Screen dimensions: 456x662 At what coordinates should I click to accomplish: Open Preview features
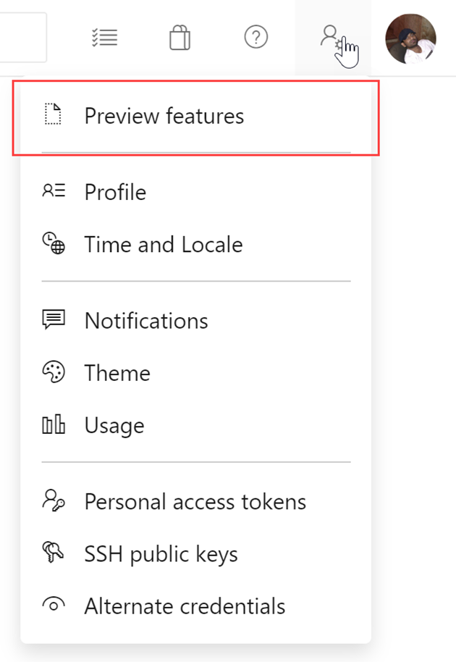pos(164,114)
